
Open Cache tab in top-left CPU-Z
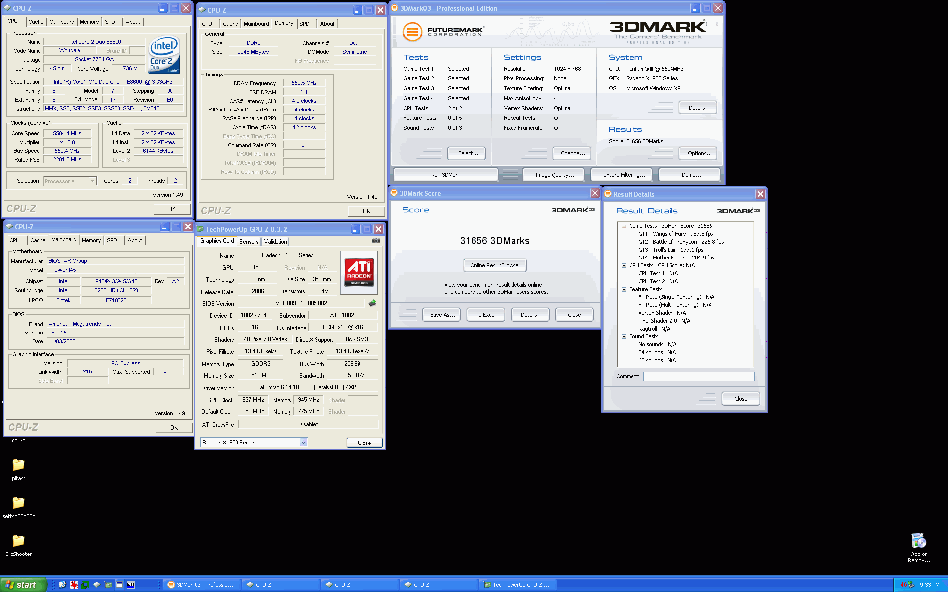(36, 22)
